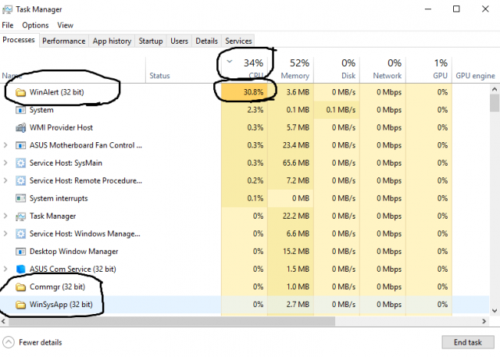This screenshot has height=357, width=500.
Task: Click the WMI Provider Host icon
Action: (x=20, y=127)
